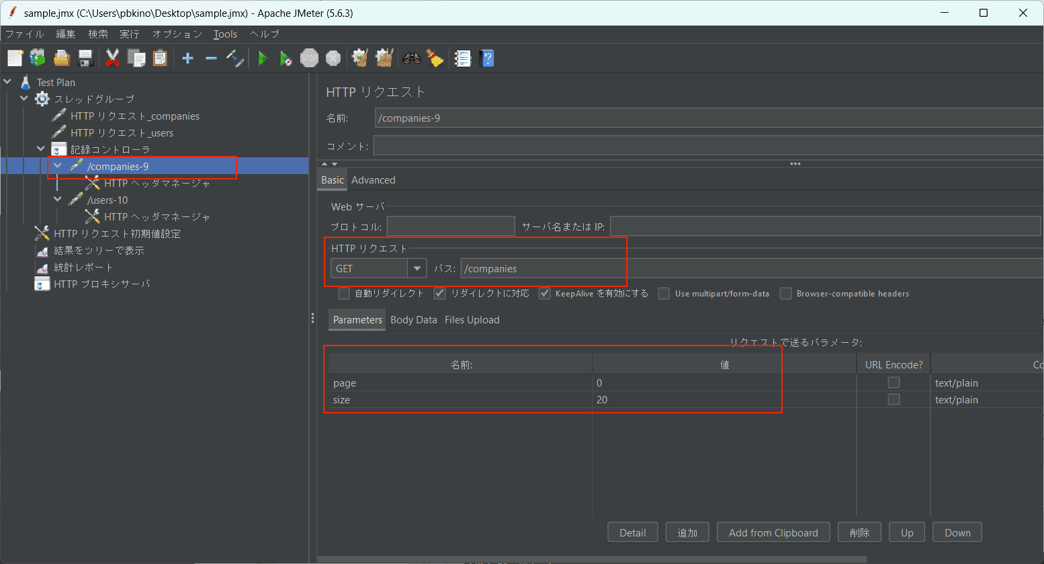Open Search with binoculars icon
1044x564 pixels.
412,58
